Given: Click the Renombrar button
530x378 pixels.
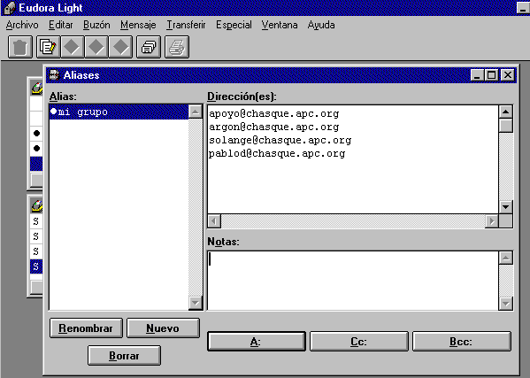Looking at the screenshot, I should pyautogui.click(x=86, y=328).
